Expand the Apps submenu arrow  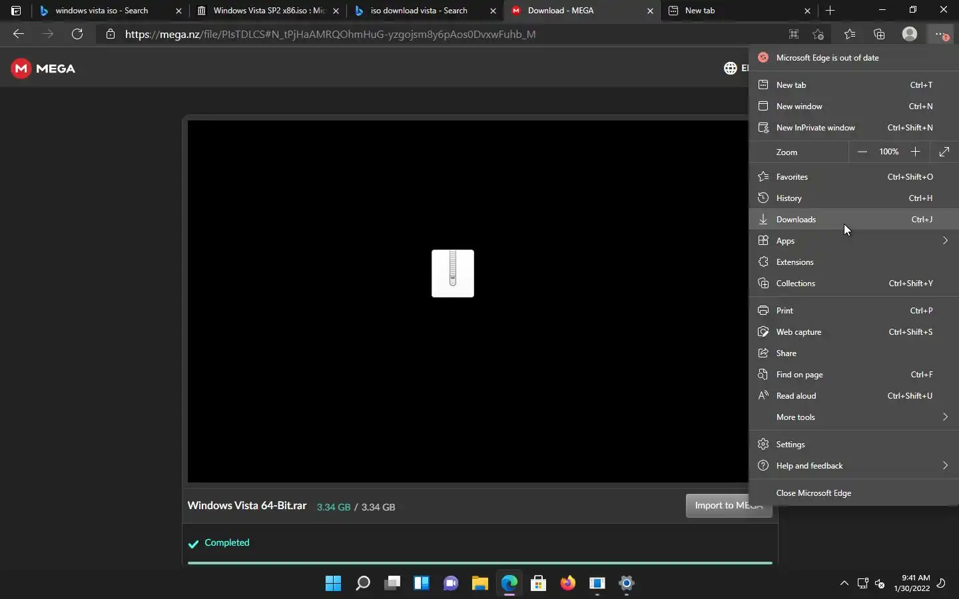[x=945, y=241]
